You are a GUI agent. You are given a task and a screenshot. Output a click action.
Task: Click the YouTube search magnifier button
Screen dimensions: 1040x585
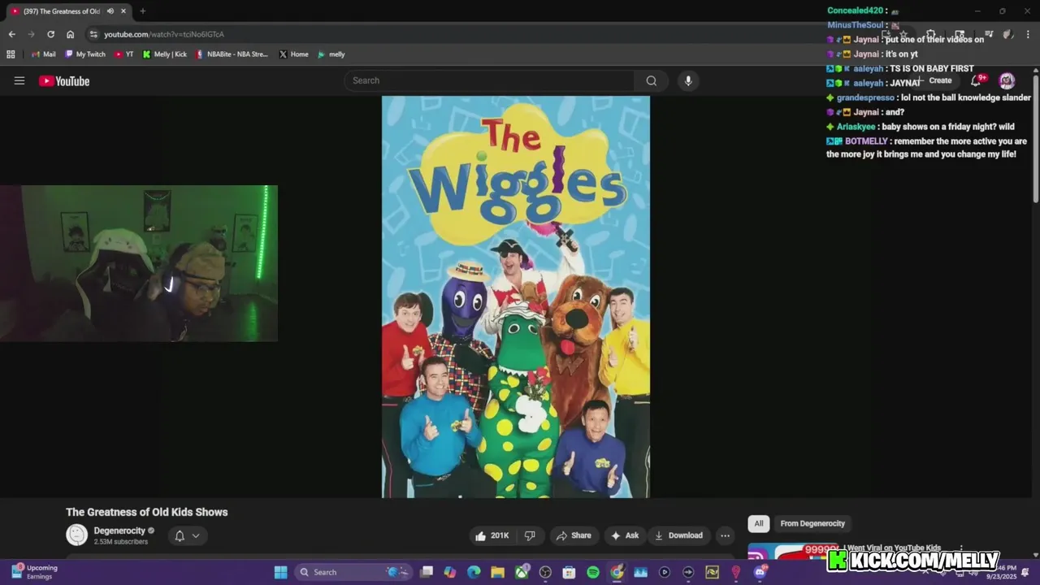click(x=651, y=80)
